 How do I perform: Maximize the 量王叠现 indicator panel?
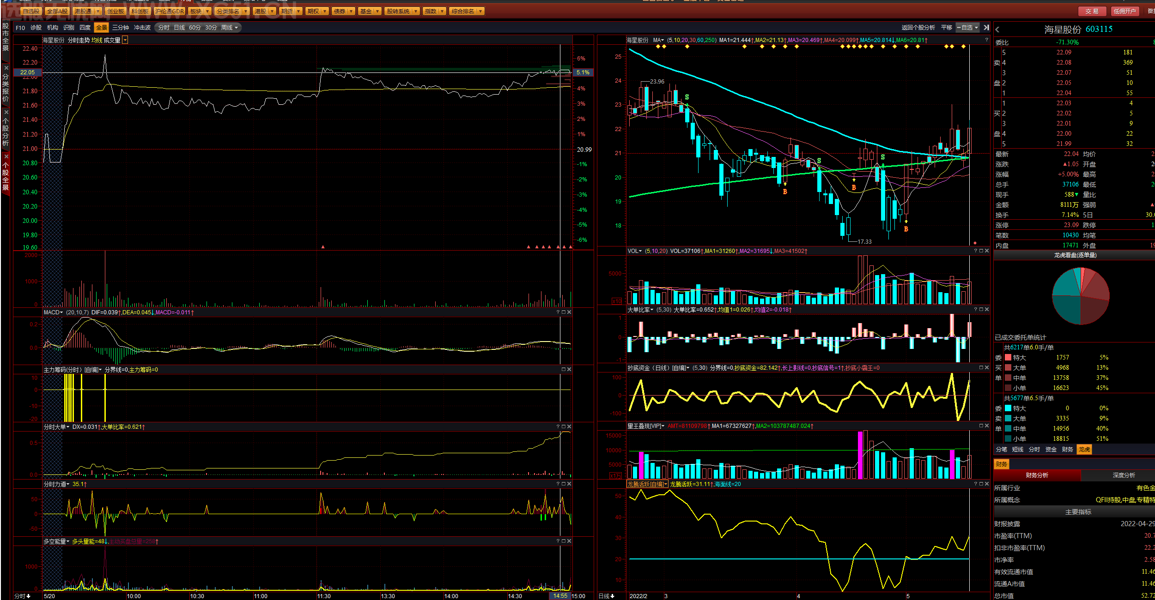click(981, 426)
